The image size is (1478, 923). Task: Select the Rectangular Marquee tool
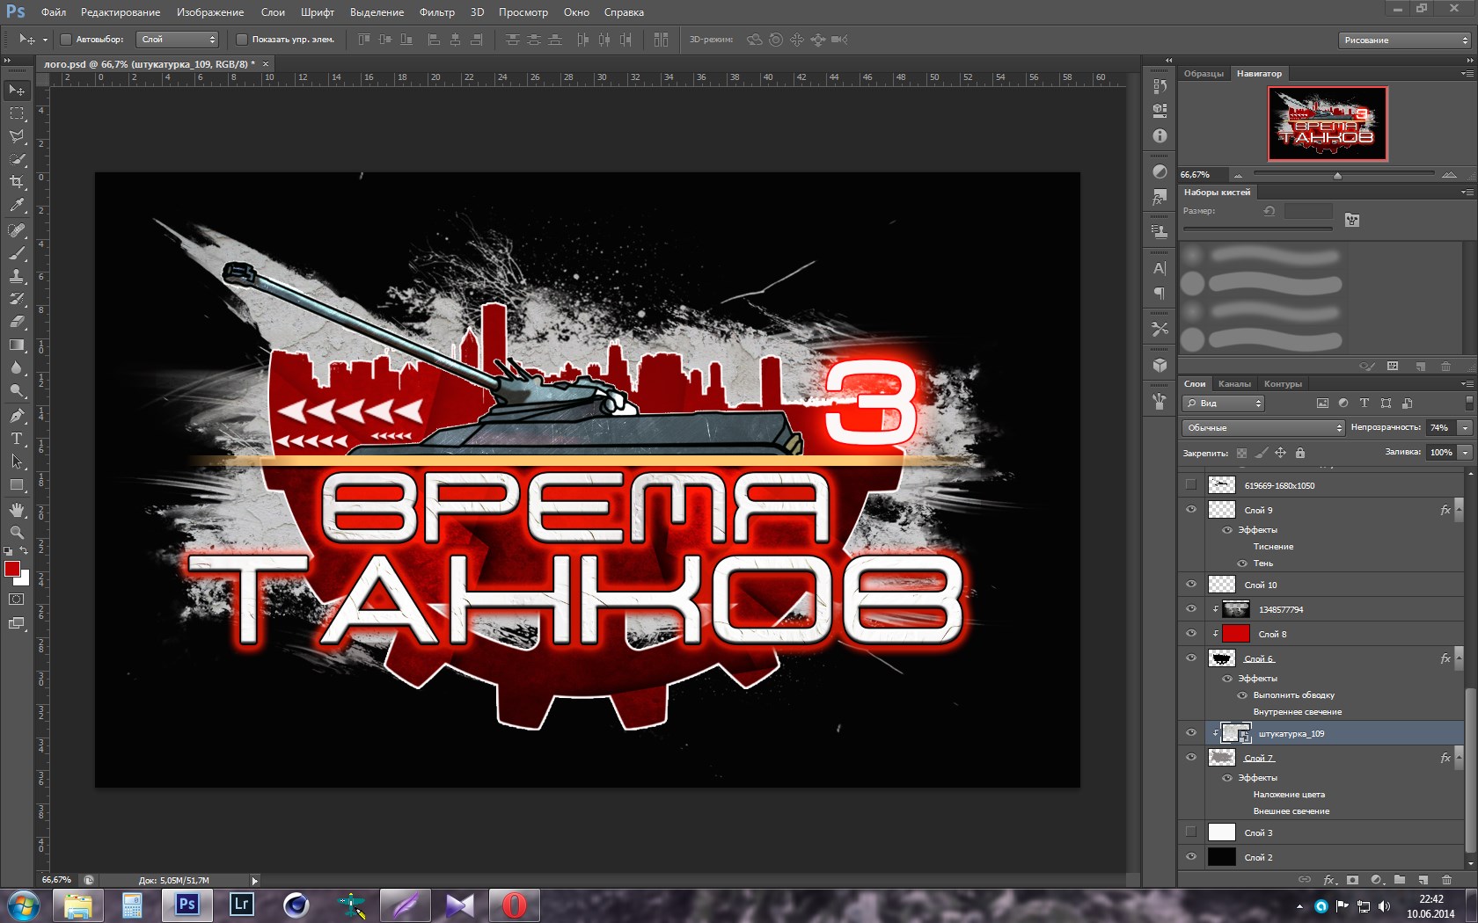click(17, 113)
